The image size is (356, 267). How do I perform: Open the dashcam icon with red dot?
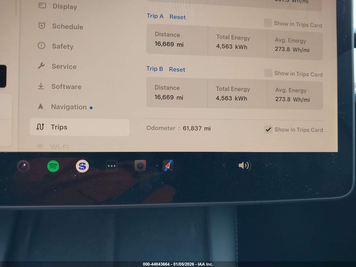pos(140,166)
